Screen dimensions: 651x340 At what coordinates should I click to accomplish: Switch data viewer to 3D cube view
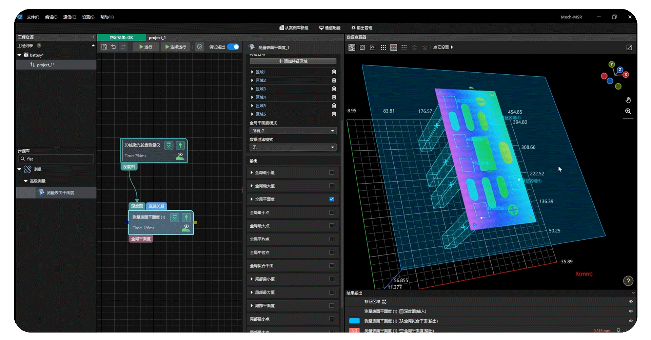pos(352,48)
